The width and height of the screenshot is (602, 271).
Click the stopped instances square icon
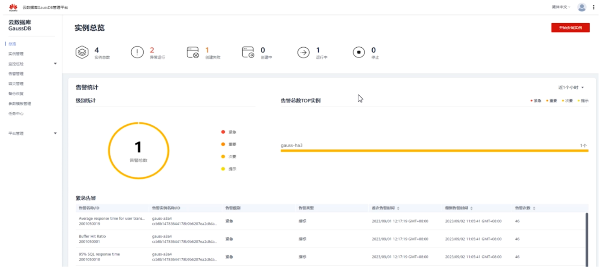[x=359, y=52]
